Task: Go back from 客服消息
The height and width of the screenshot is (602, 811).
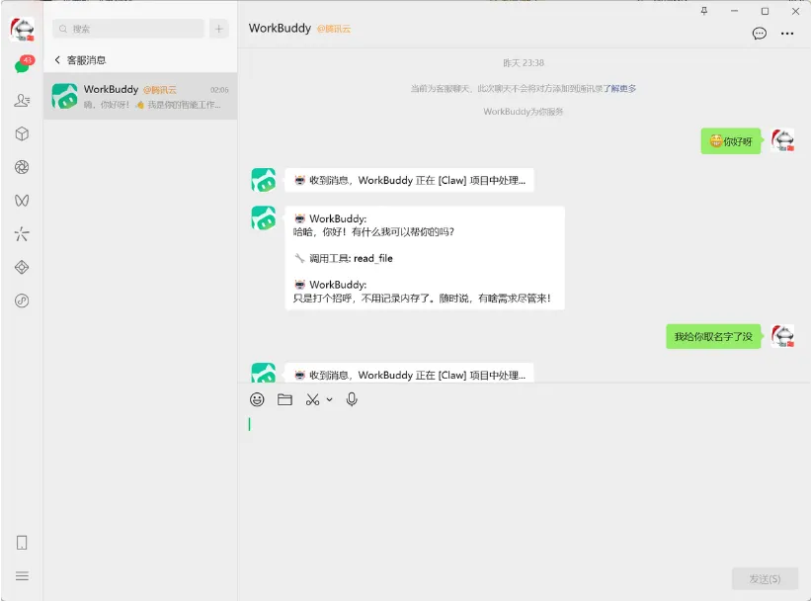Action: coord(57,60)
